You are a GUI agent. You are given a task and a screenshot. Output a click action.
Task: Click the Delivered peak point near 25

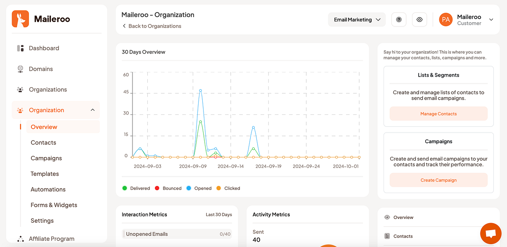(x=201, y=122)
